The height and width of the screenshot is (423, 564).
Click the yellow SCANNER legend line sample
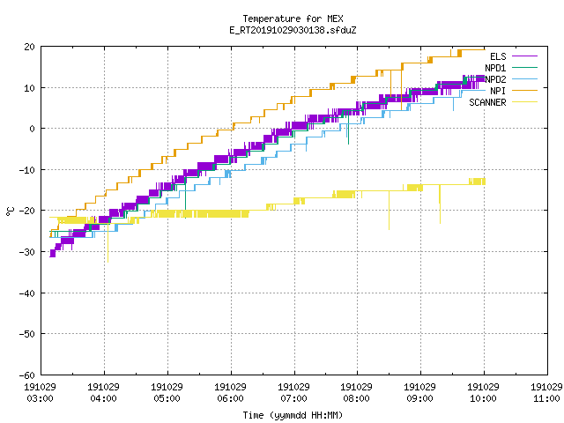[524, 102]
